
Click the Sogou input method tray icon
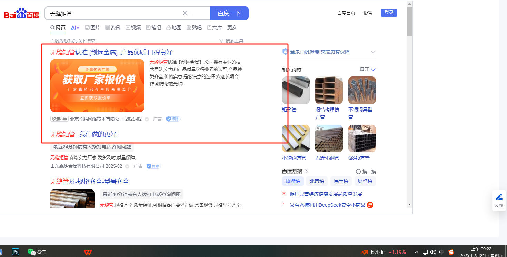pos(451,252)
